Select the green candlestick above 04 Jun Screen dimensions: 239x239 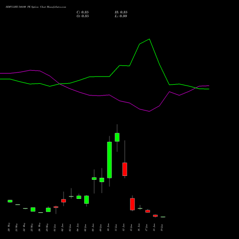79,197
